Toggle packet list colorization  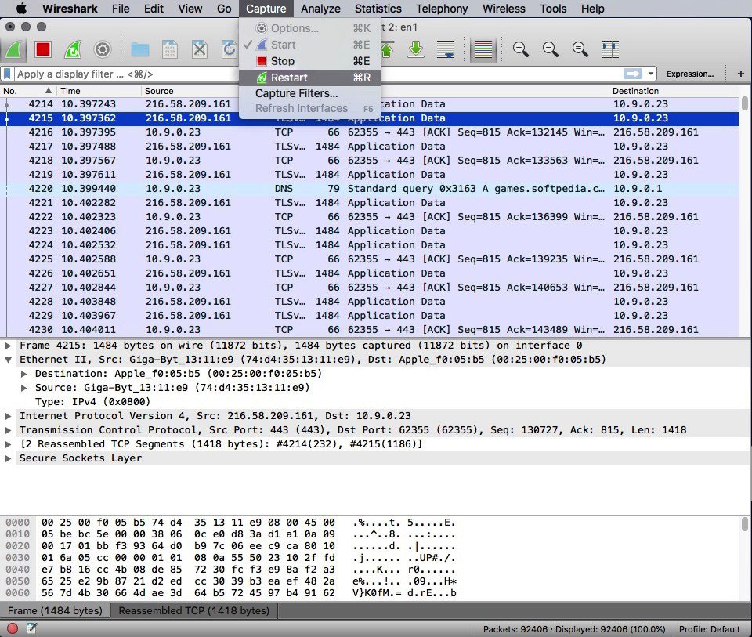tap(483, 49)
